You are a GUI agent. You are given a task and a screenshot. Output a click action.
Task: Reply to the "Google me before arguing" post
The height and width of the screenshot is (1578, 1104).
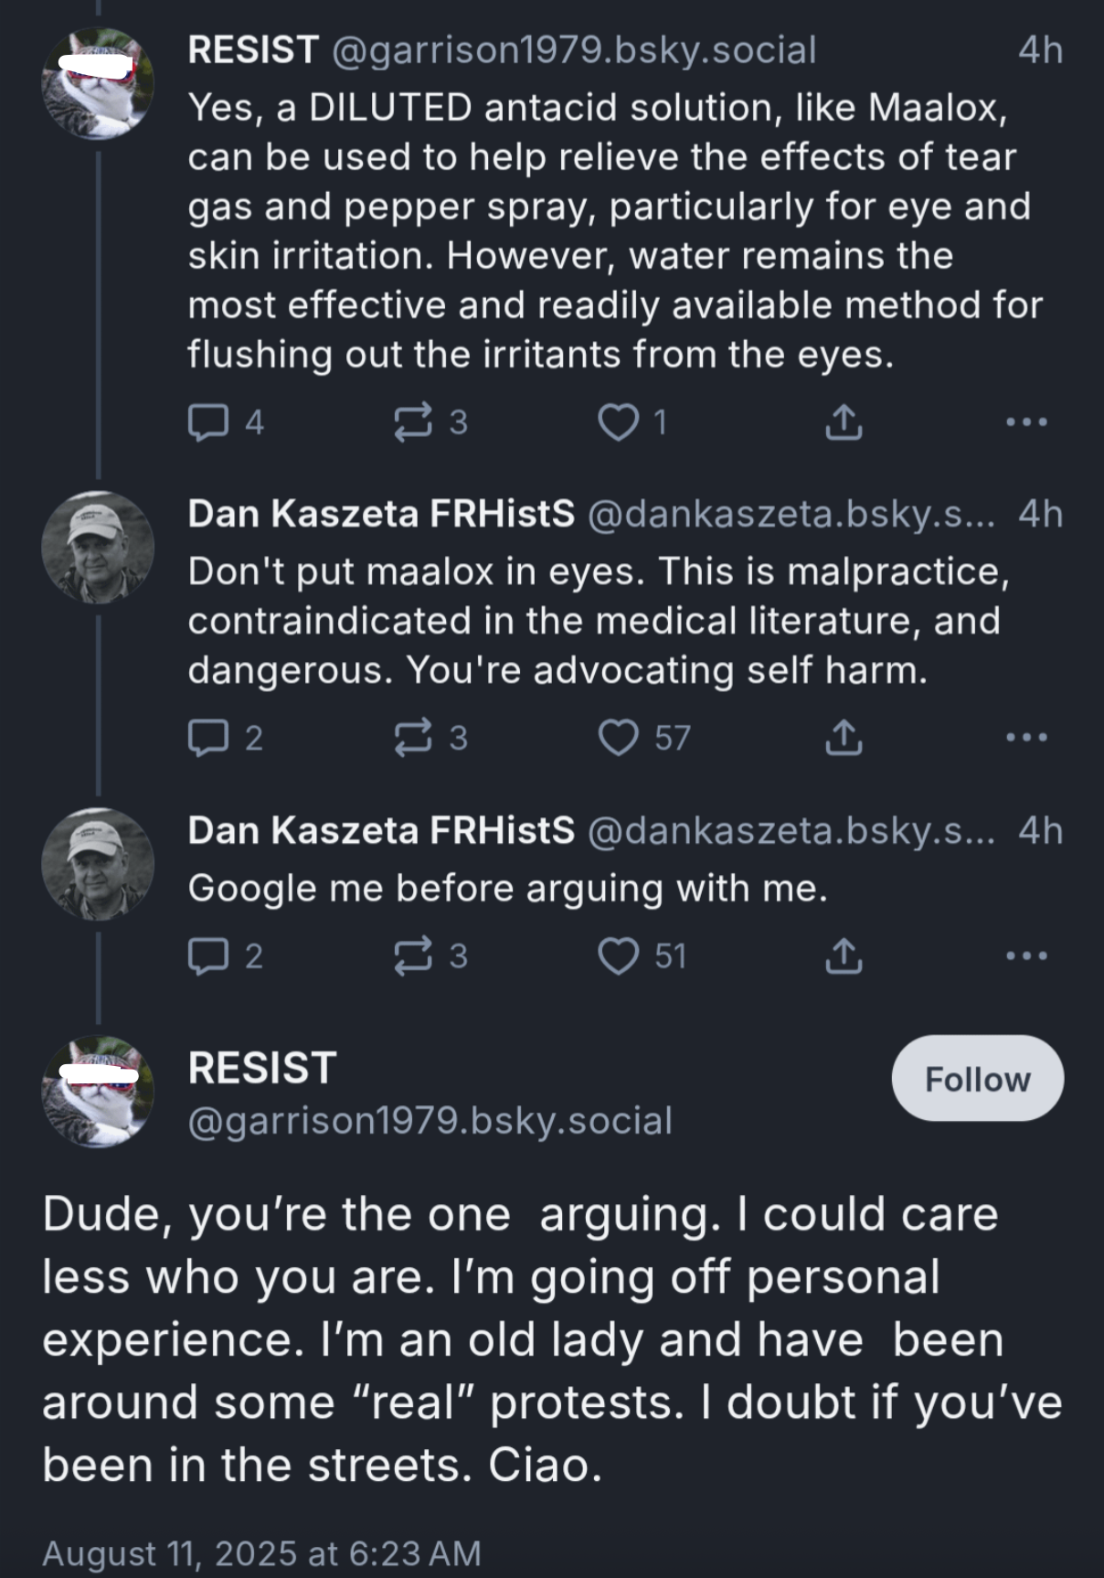click(207, 956)
